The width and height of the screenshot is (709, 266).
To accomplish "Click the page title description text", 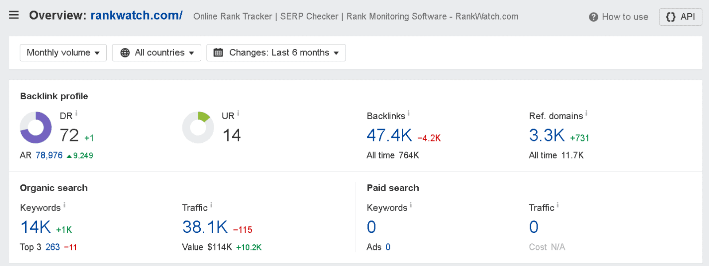I will [x=356, y=16].
